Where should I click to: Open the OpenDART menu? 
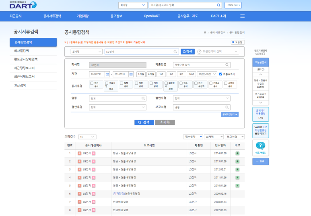click(152, 16)
